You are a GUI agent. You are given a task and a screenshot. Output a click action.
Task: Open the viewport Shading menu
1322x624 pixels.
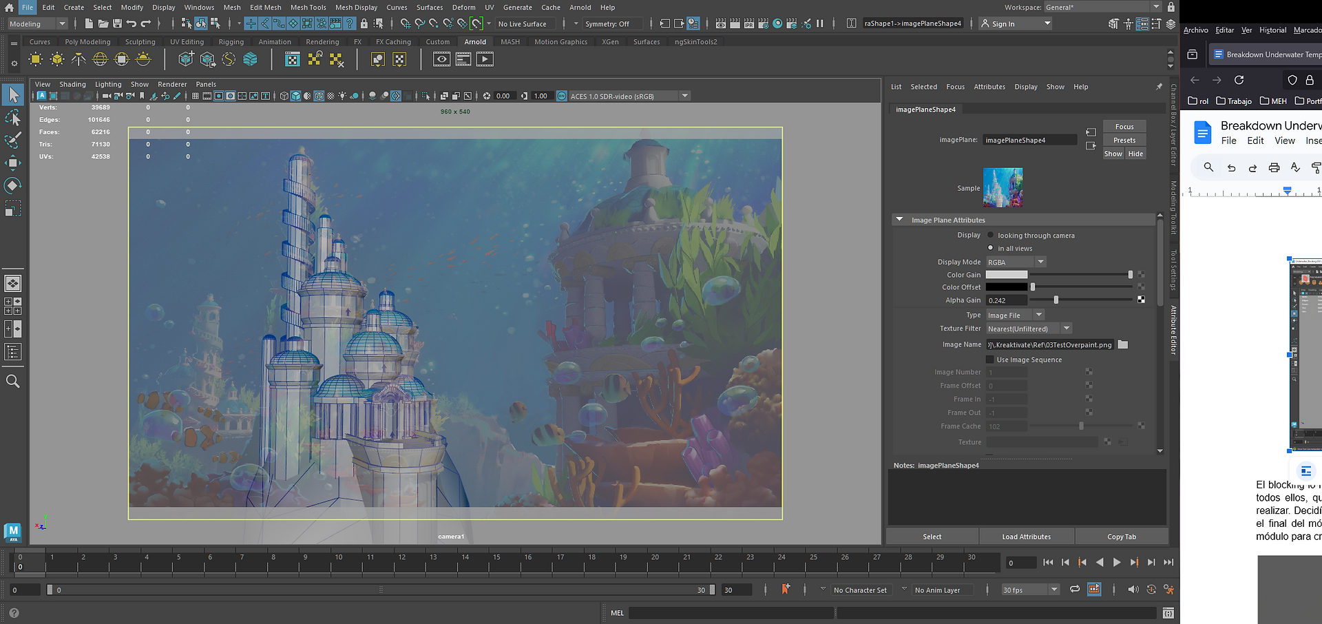pyautogui.click(x=72, y=84)
